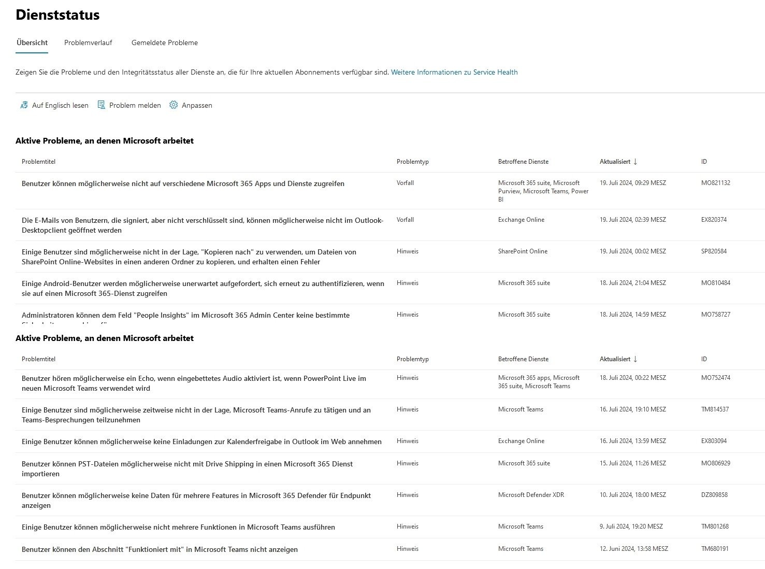Screen dimensions: 765x569
Task: Click the Problem melden button label
Action: click(135, 105)
